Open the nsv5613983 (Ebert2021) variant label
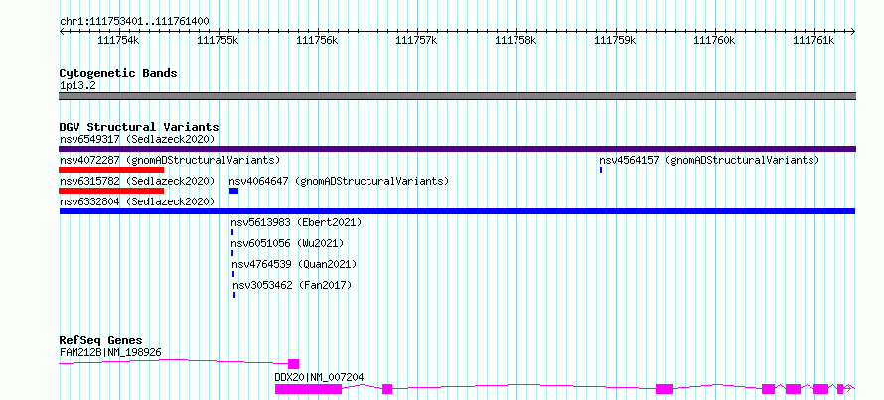Viewport: 884px width, 400px height. (x=296, y=222)
